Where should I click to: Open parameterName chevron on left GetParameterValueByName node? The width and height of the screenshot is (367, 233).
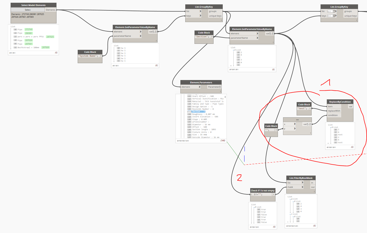click(x=140, y=36)
